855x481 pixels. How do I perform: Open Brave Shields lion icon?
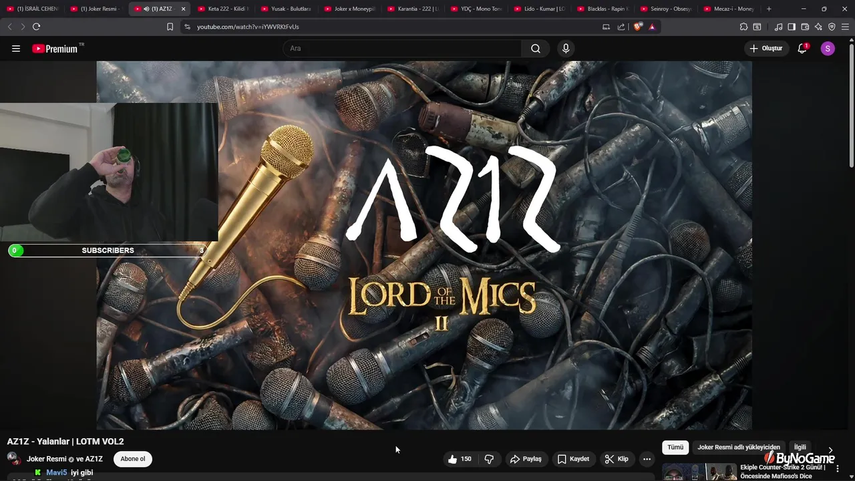click(x=638, y=27)
